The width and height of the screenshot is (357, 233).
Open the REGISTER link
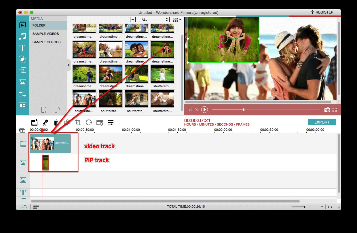point(324,12)
